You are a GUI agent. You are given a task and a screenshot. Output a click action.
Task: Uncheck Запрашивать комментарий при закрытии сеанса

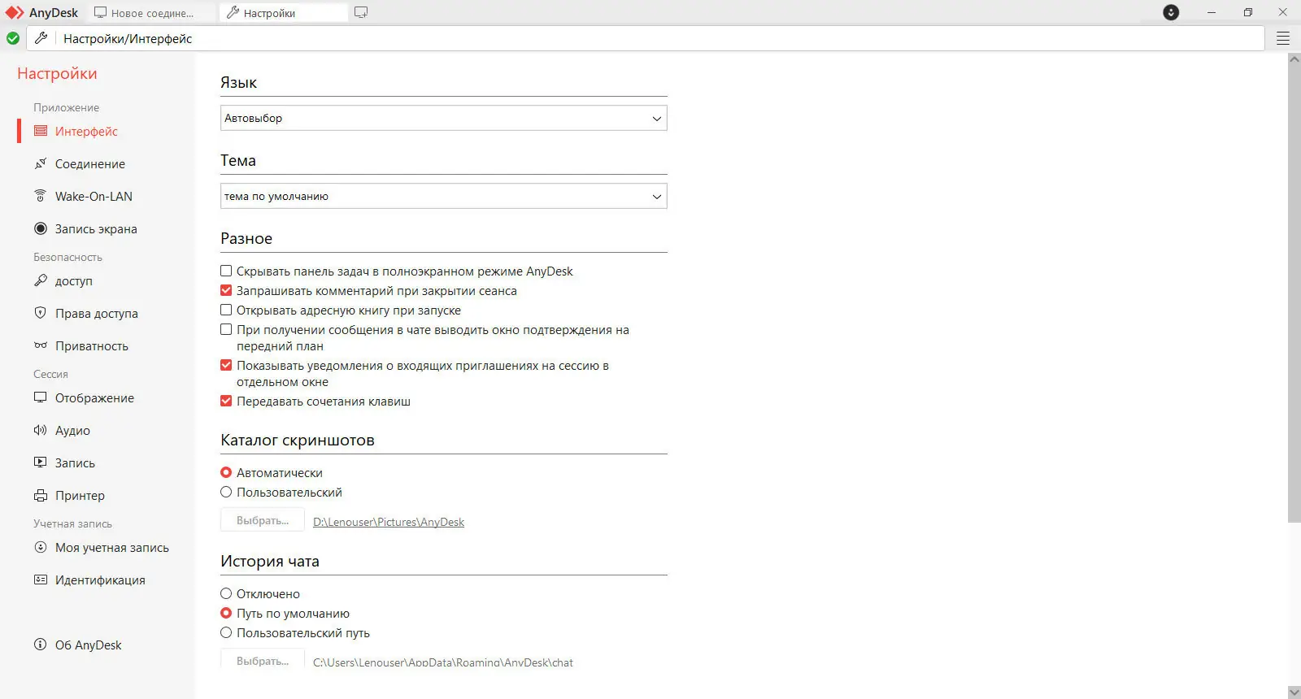pyautogui.click(x=226, y=290)
